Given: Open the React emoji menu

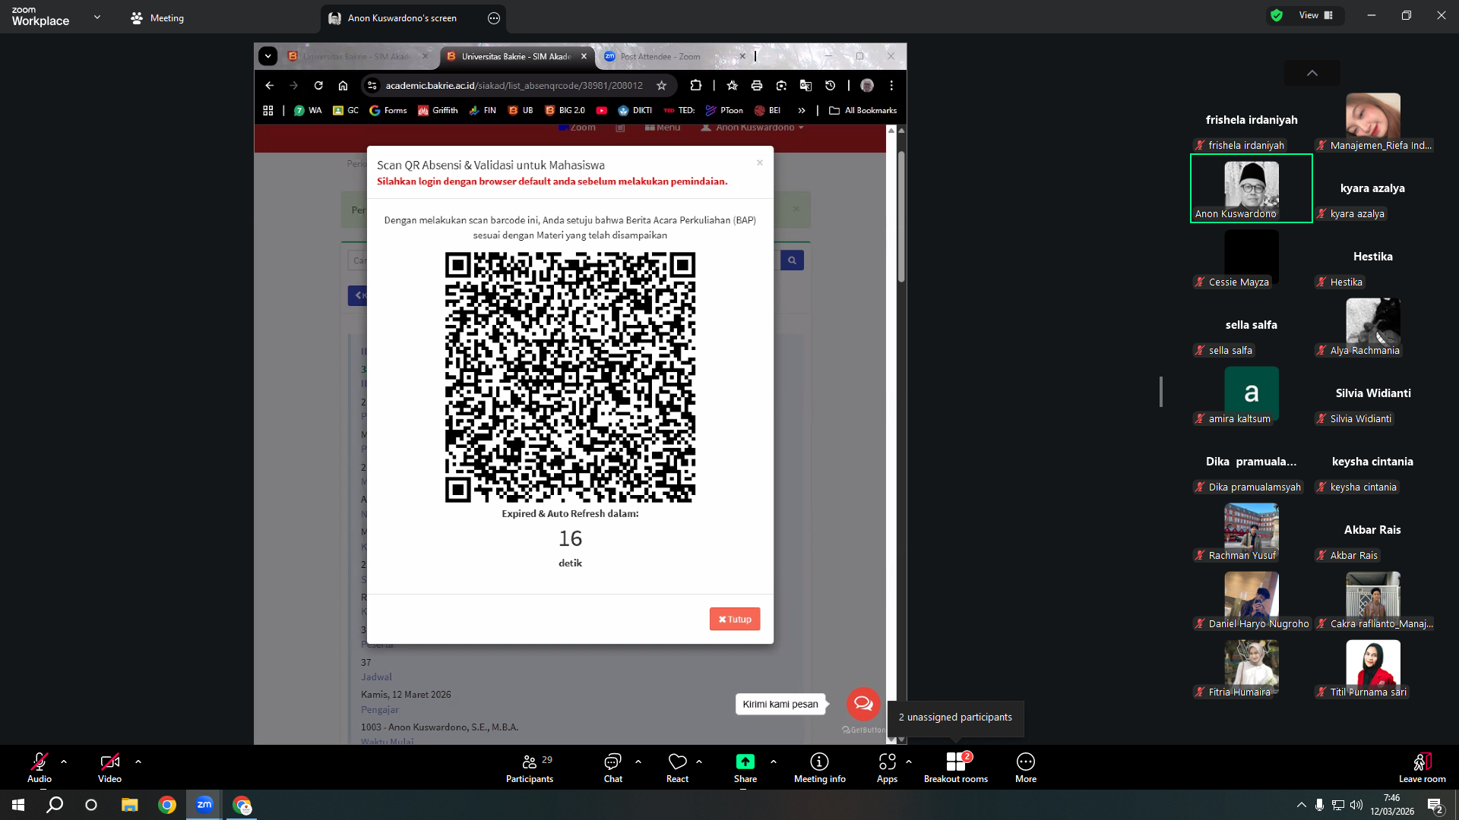Looking at the screenshot, I should click(x=677, y=767).
